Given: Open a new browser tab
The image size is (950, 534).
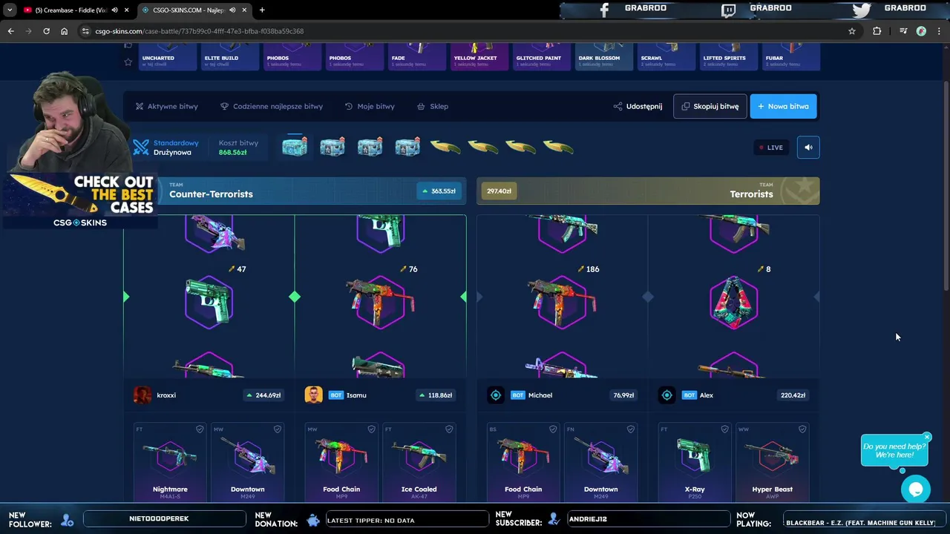Looking at the screenshot, I should tap(262, 10).
